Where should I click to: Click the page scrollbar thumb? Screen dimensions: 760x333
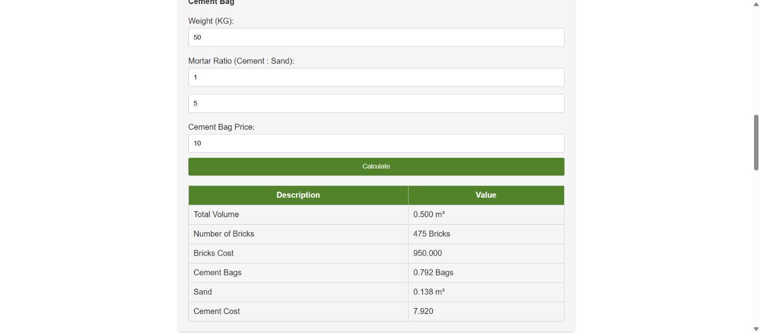[x=756, y=143]
